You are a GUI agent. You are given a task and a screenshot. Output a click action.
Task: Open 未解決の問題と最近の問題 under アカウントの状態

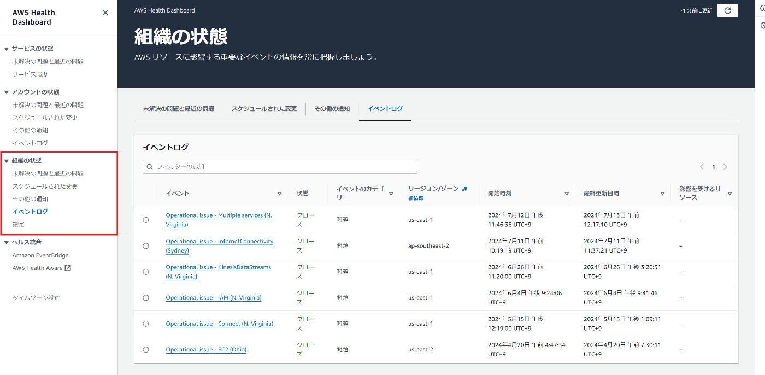click(48, 105)
